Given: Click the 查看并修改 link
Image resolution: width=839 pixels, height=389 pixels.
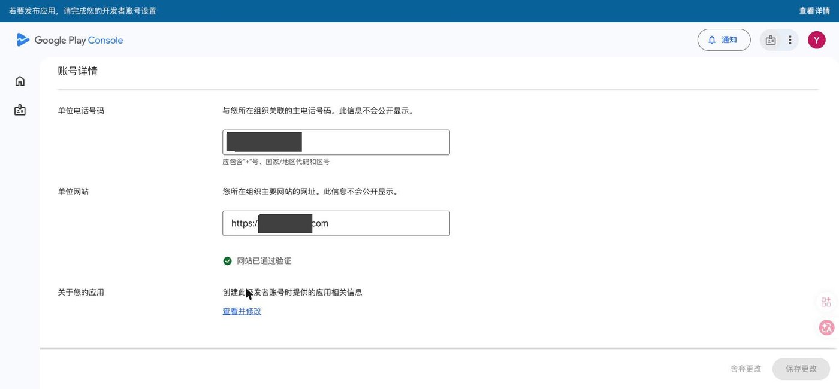Looking at the screenshot, I should (242, 311).
